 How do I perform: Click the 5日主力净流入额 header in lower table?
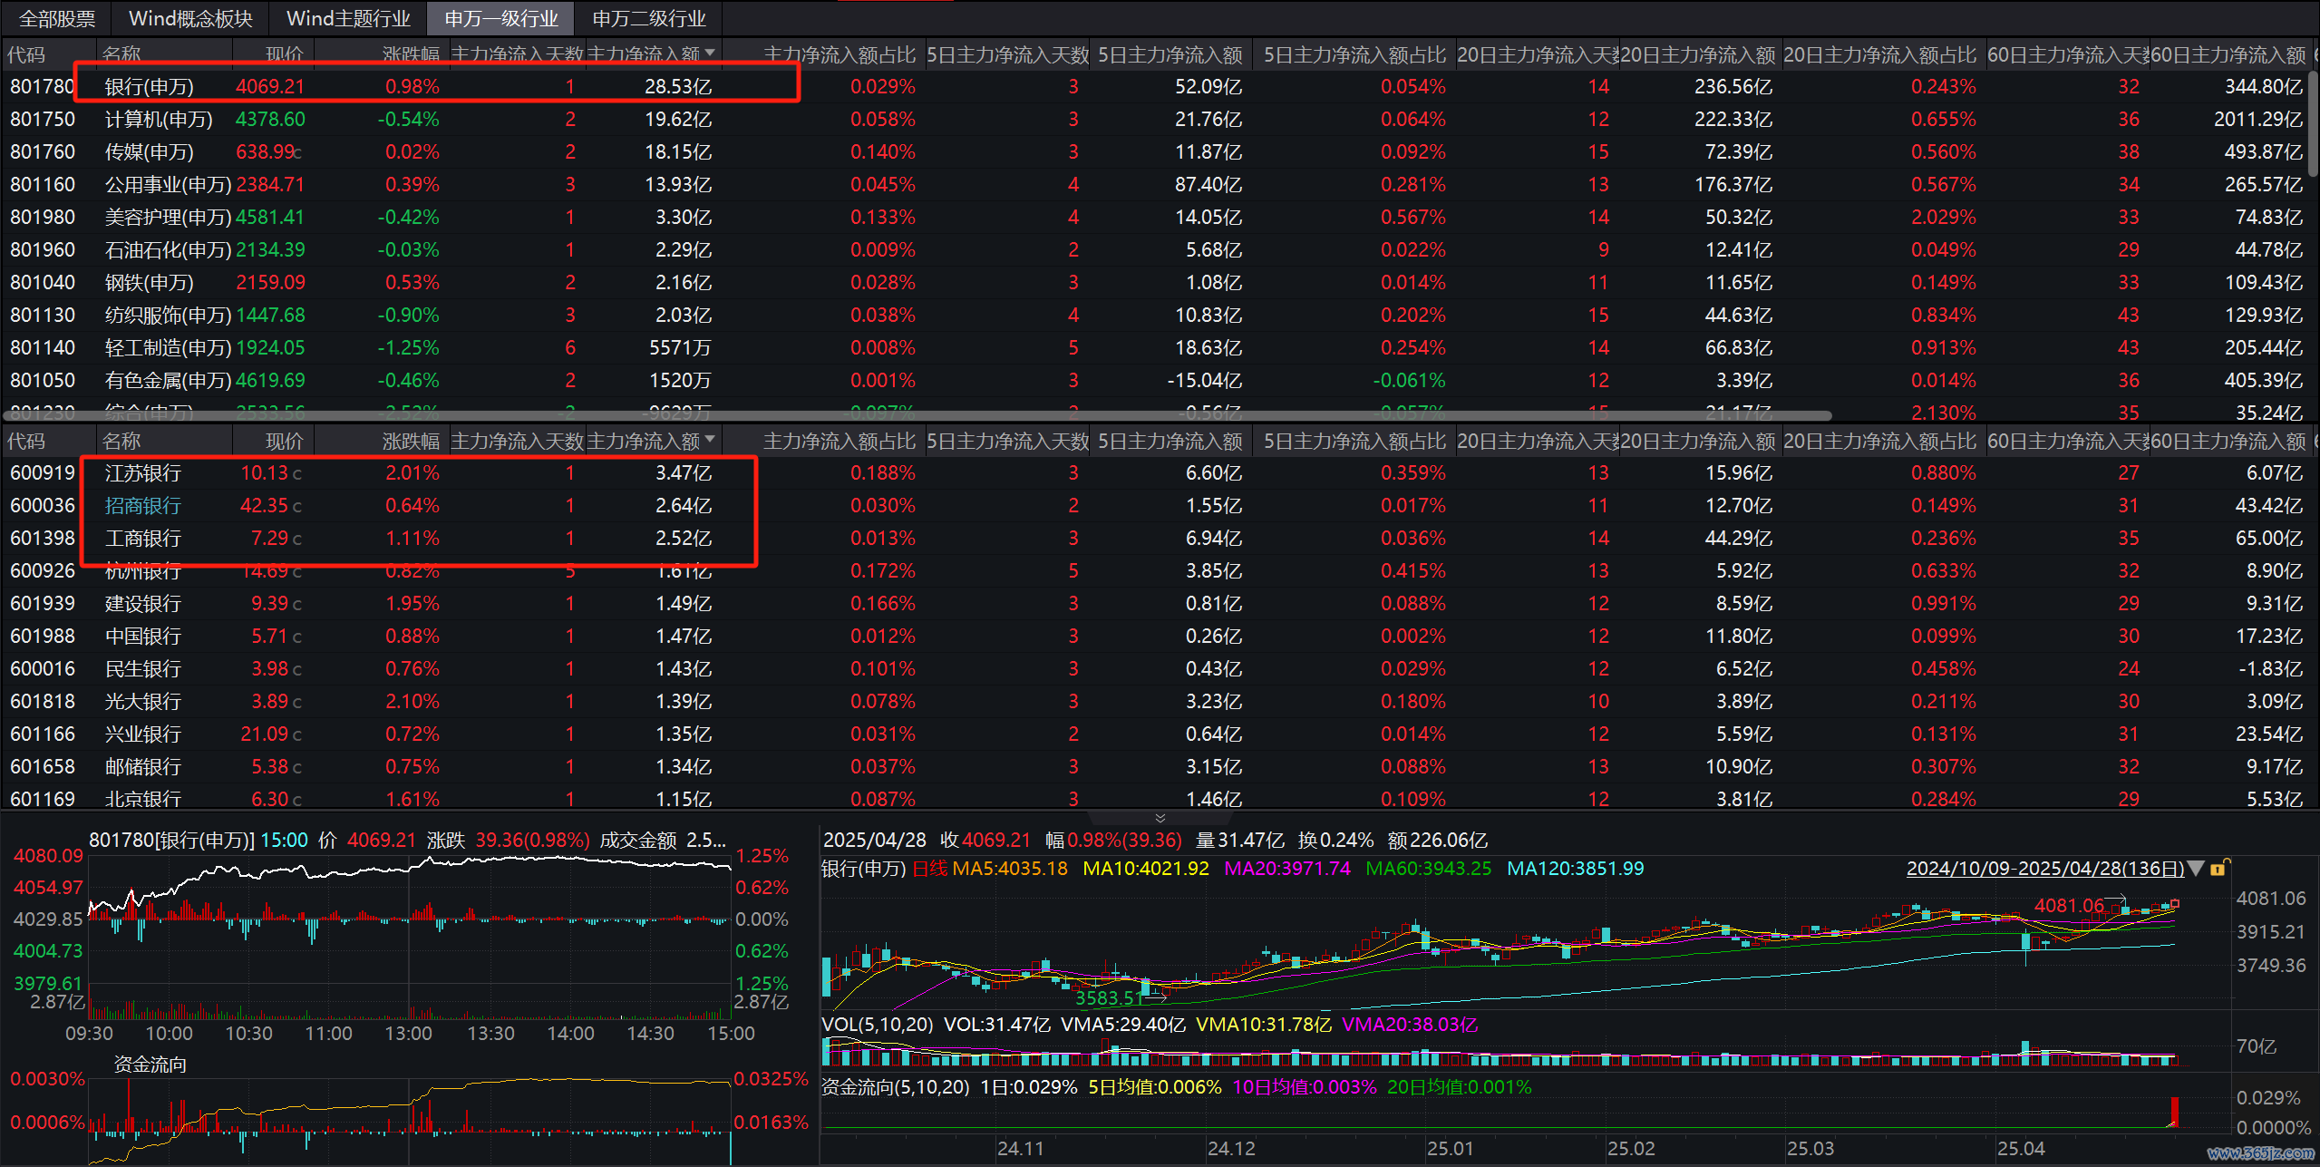coord(1170,441)
